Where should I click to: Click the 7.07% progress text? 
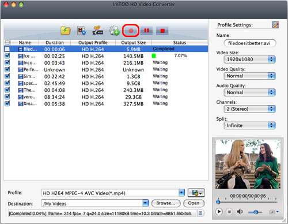pos(180,55)
